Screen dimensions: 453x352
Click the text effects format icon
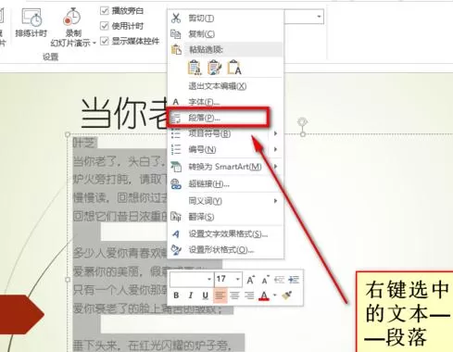pos(176,234)
